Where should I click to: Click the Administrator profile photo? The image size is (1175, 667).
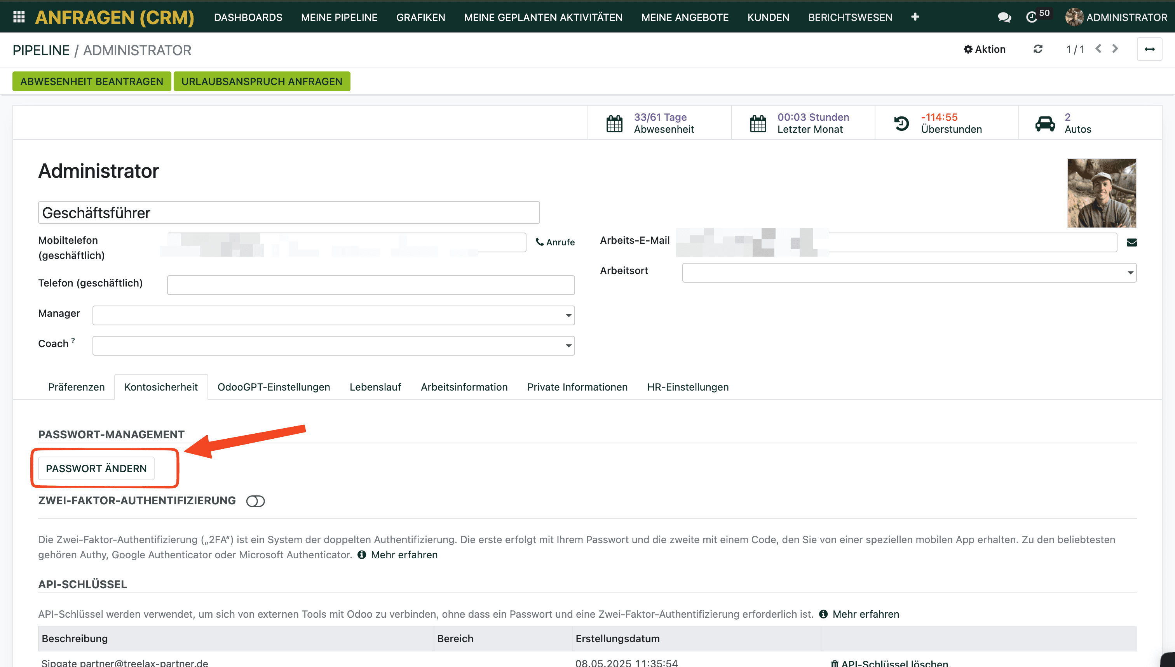1101,193
